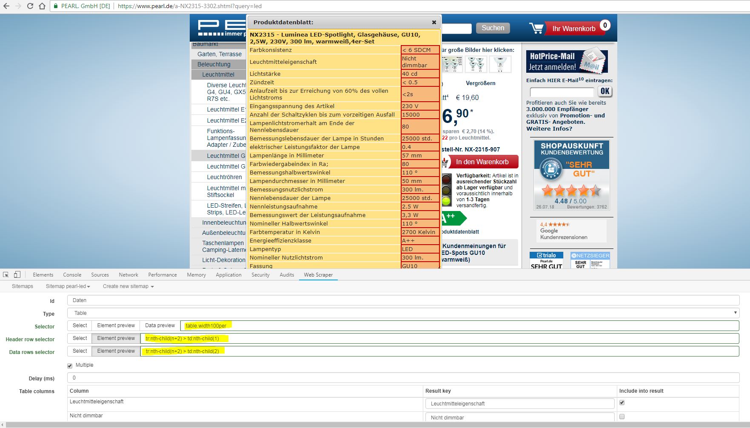Viewport: 750px width, 428px height.
Task: Open the Type dropdown showing Table
Action: [x=403, y=313]
